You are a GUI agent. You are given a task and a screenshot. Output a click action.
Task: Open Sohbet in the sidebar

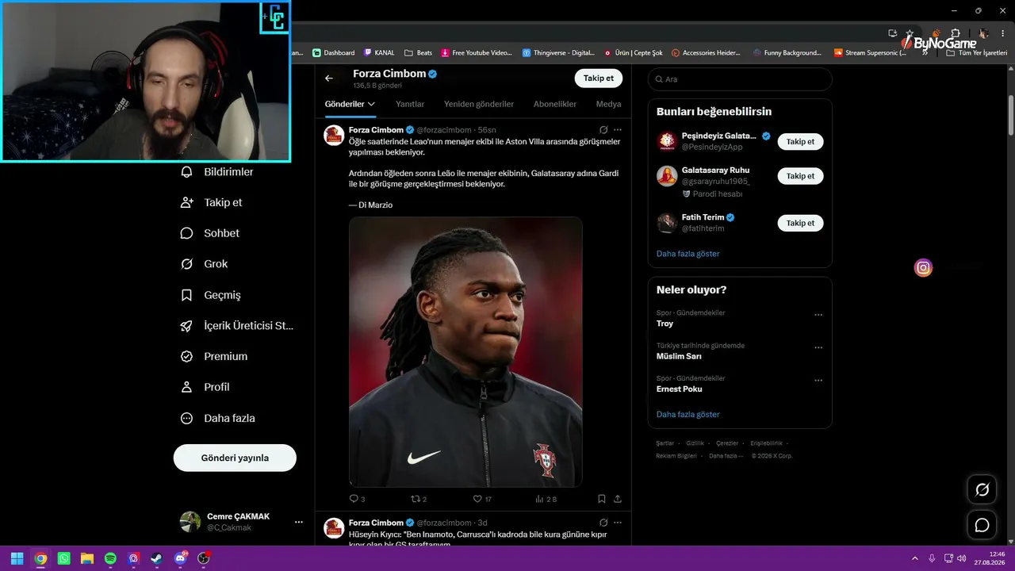click(x=210, y=233)
